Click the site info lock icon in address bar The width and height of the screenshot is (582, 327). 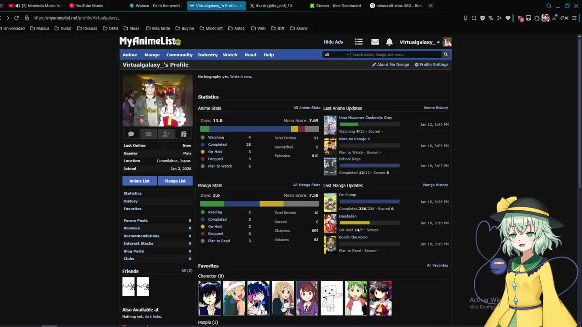[x=27, y=18]
